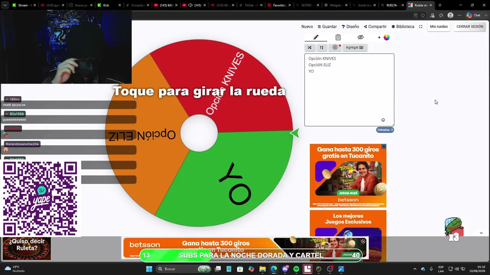Switch to the Kick browser tab
Screen dimensions: 490x275
(x=109, y=5)
